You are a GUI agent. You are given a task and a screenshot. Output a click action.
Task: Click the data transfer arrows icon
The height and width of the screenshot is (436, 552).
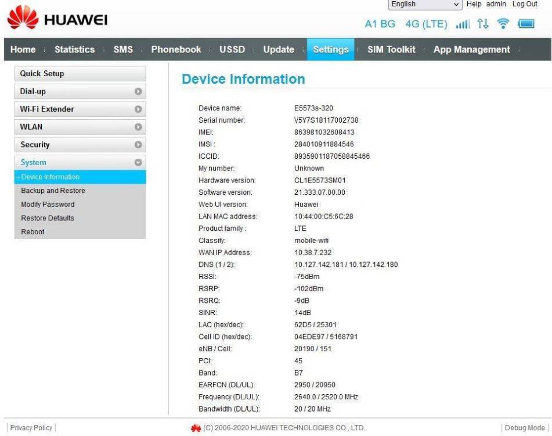coord(483,24)
